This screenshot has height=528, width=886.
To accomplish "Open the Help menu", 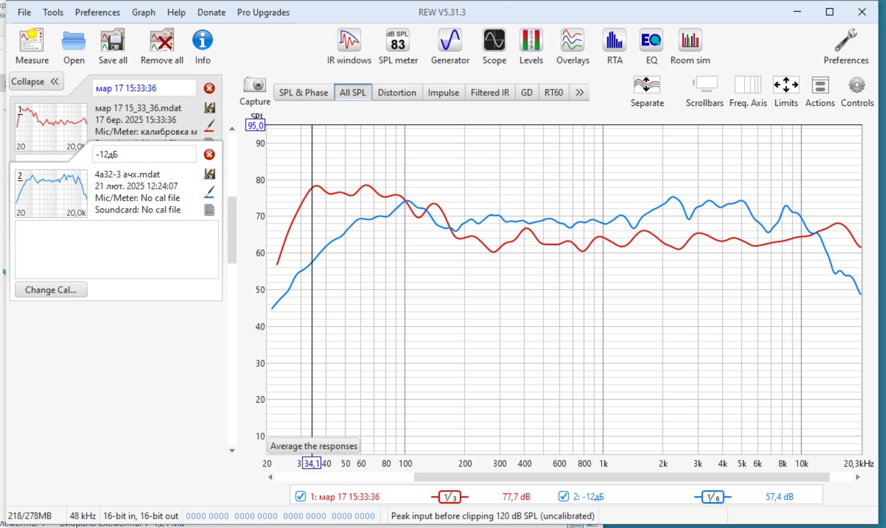I will tap(176, 12).
